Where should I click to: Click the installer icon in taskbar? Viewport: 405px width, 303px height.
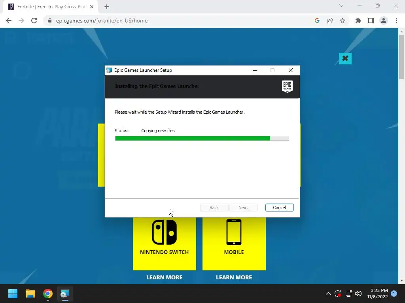65,294
